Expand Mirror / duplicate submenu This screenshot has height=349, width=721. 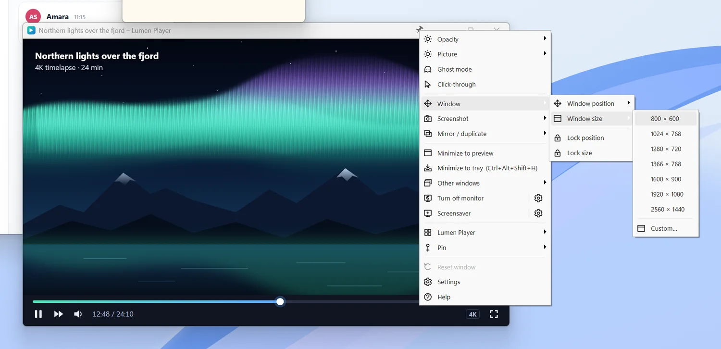(x=485, y=134)
